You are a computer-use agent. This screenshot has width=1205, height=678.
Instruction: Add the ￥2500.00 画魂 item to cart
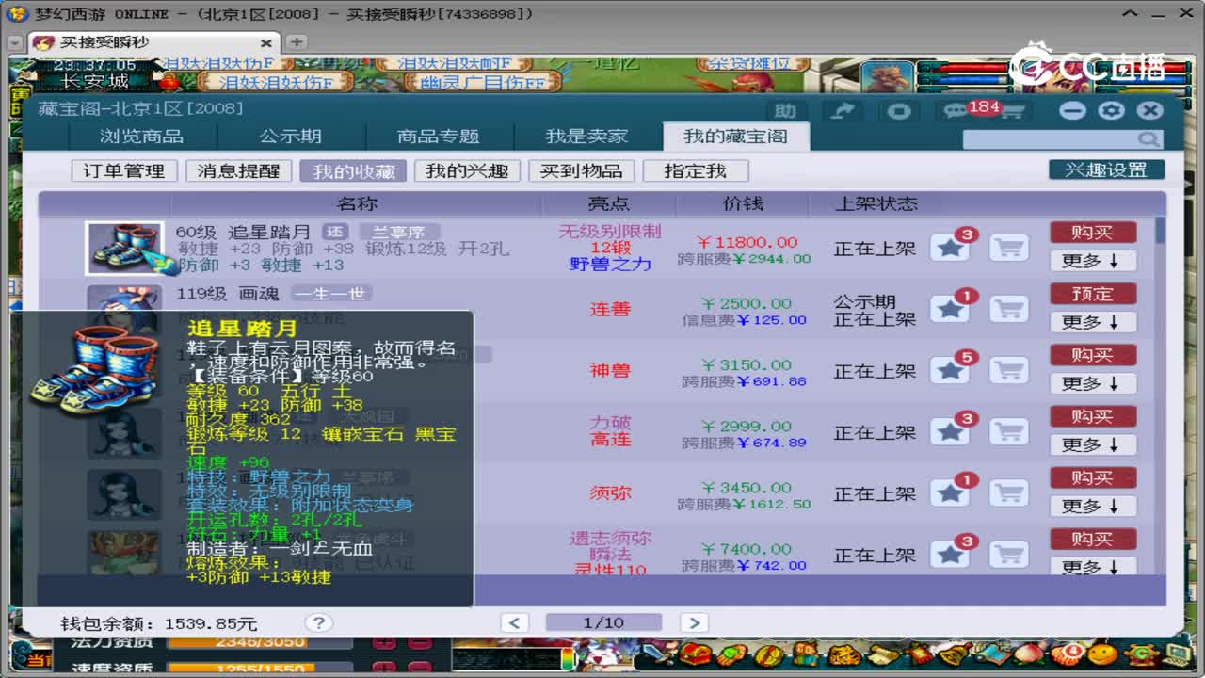pyautogui.click(x=1009, y=309)
